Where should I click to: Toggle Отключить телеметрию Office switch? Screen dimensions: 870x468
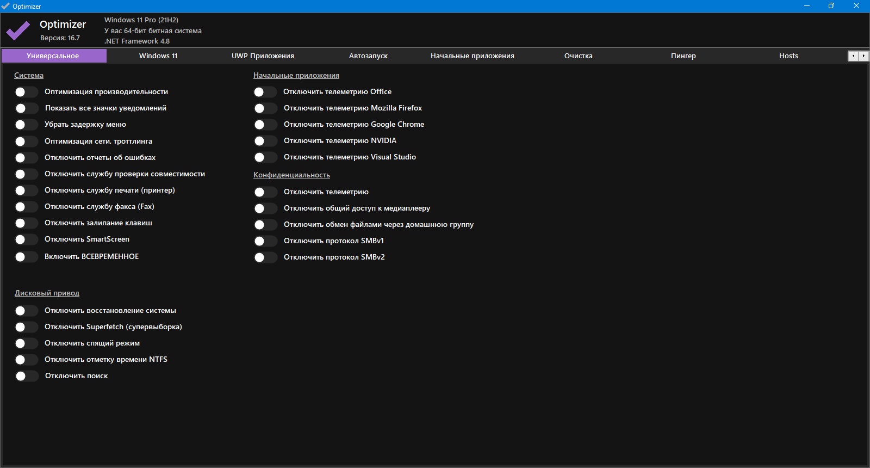coord(265,92)
